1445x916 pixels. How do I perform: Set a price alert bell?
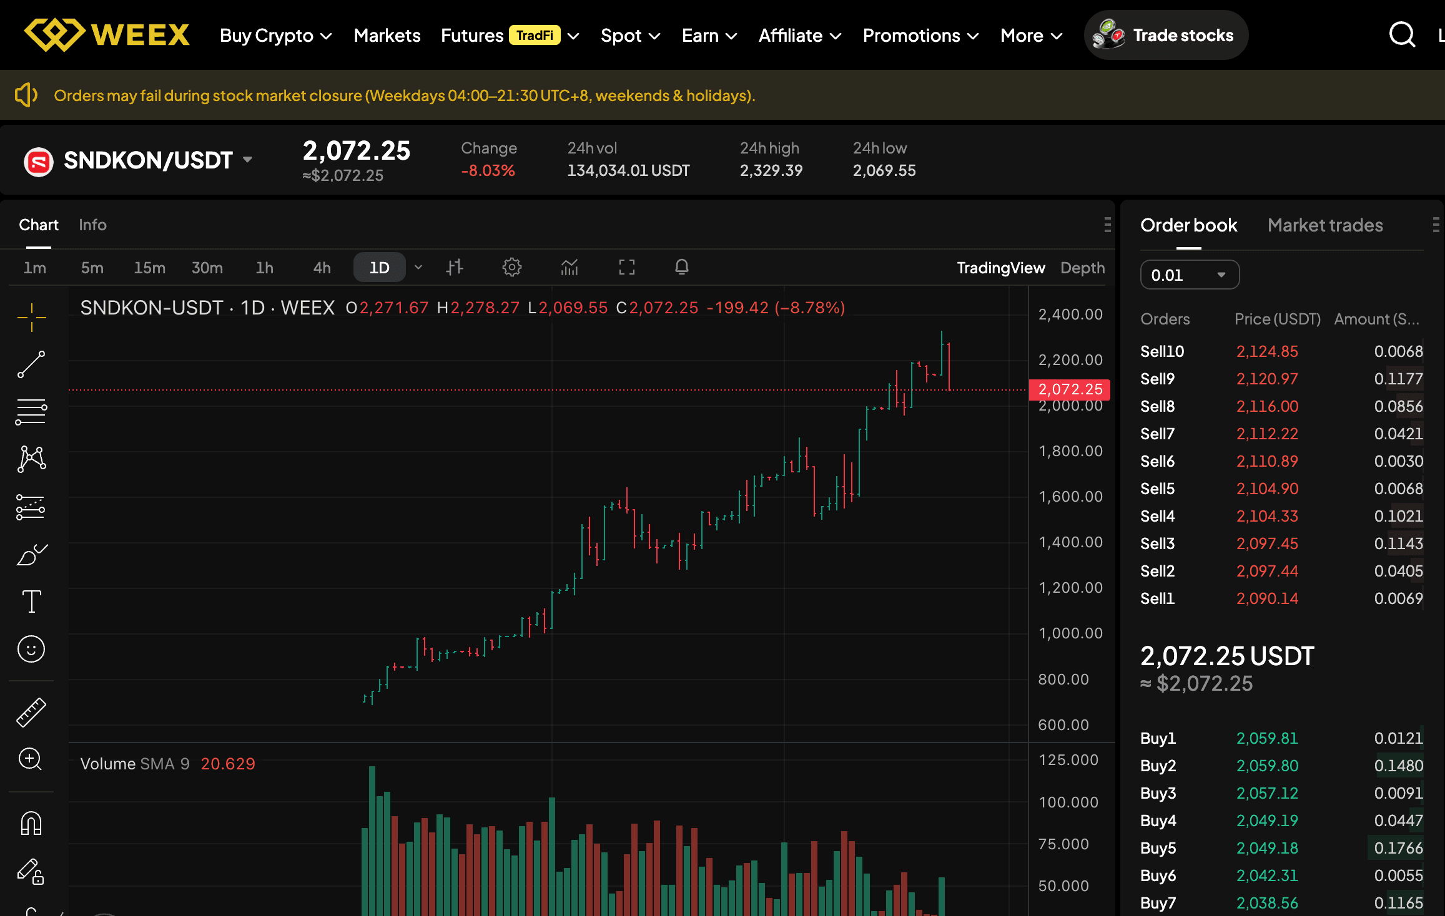tap(682, 268)
